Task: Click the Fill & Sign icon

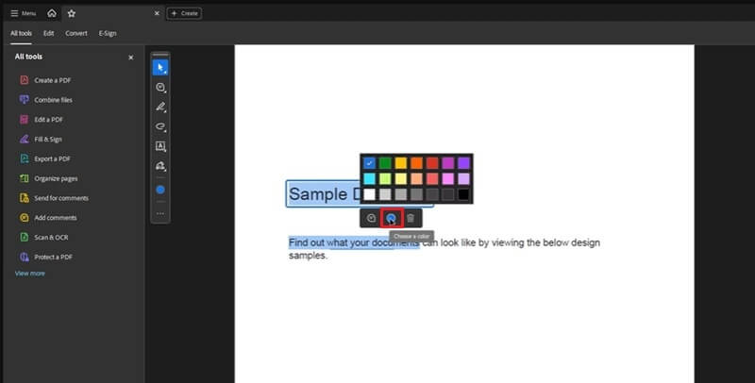Action: tap(25, 139)
